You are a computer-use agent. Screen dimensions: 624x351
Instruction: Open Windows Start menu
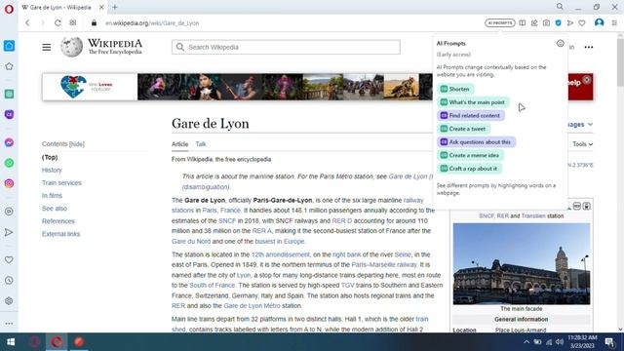(11, 342)
